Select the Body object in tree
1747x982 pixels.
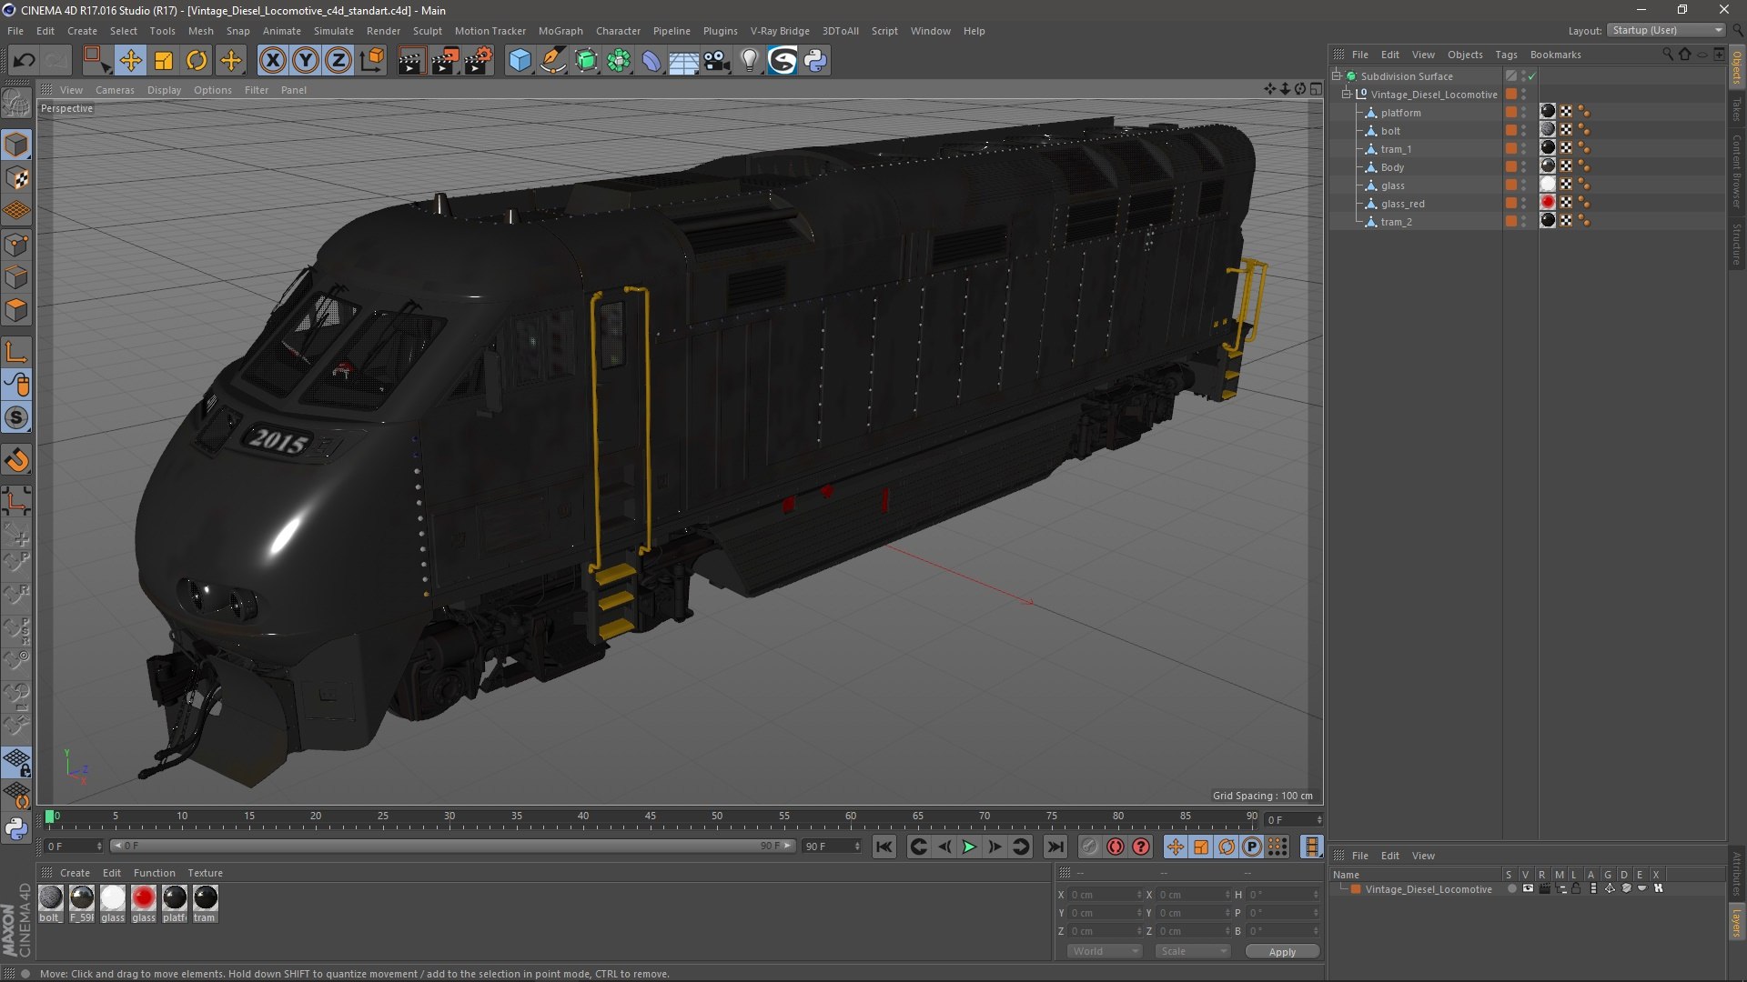[x=1392, y=167]
